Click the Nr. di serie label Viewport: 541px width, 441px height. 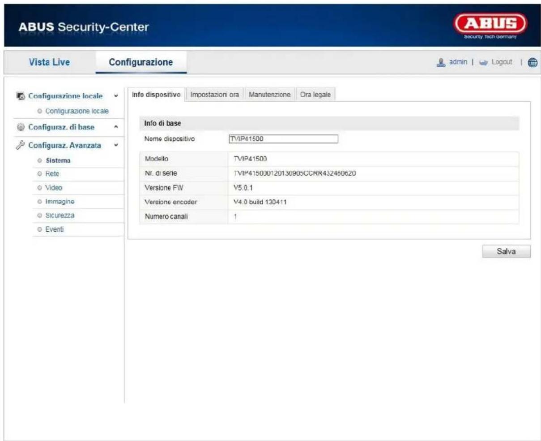coord(161,173)
